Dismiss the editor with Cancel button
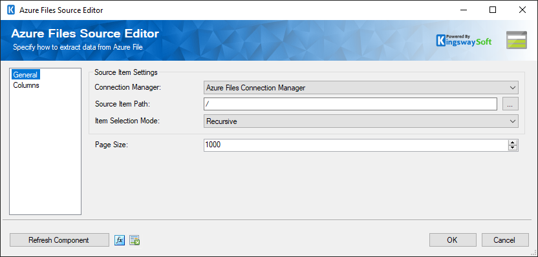538x257 pixels. [x=505, y=240]
